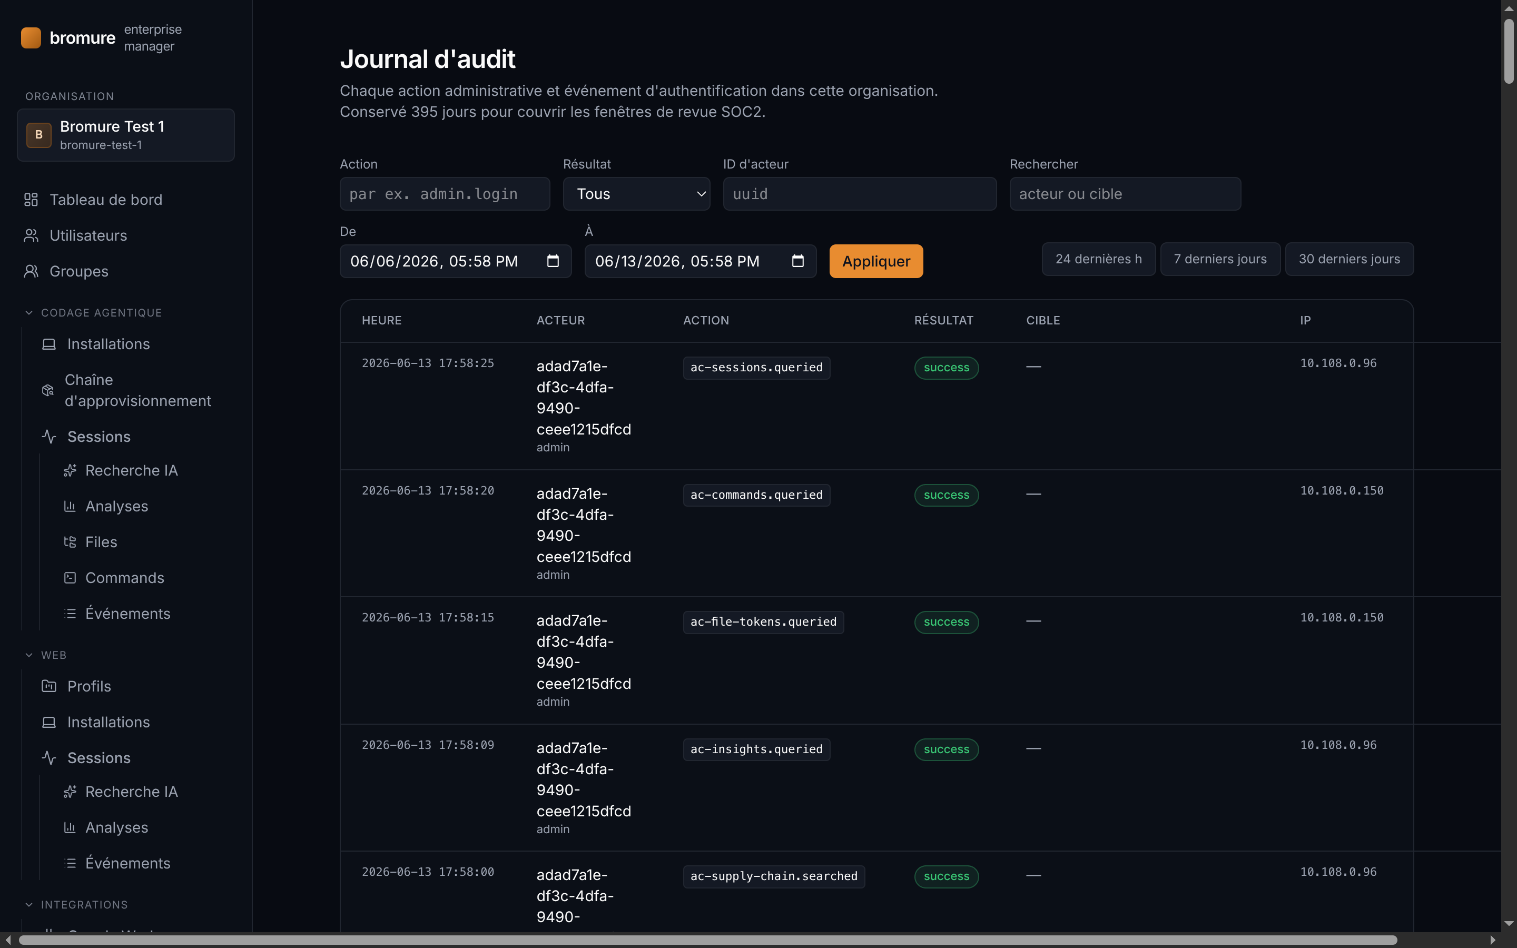Image resolution: width=1517 pixels, height=948 pixels.
Task: Select the 30 derniers jours range
Action: coord(1349,259)
